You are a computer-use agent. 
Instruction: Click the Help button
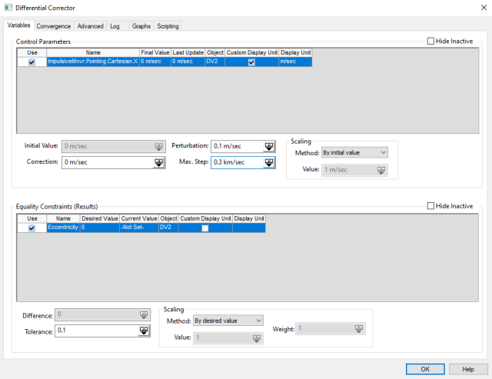click(467, 368)
